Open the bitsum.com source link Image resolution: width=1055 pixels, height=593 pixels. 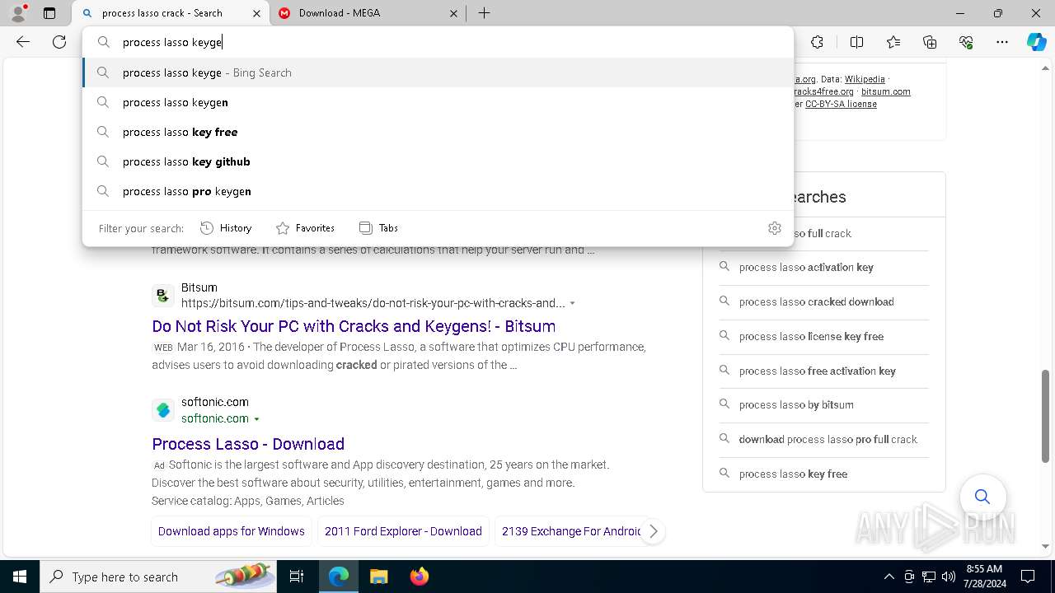pos(886,91)
